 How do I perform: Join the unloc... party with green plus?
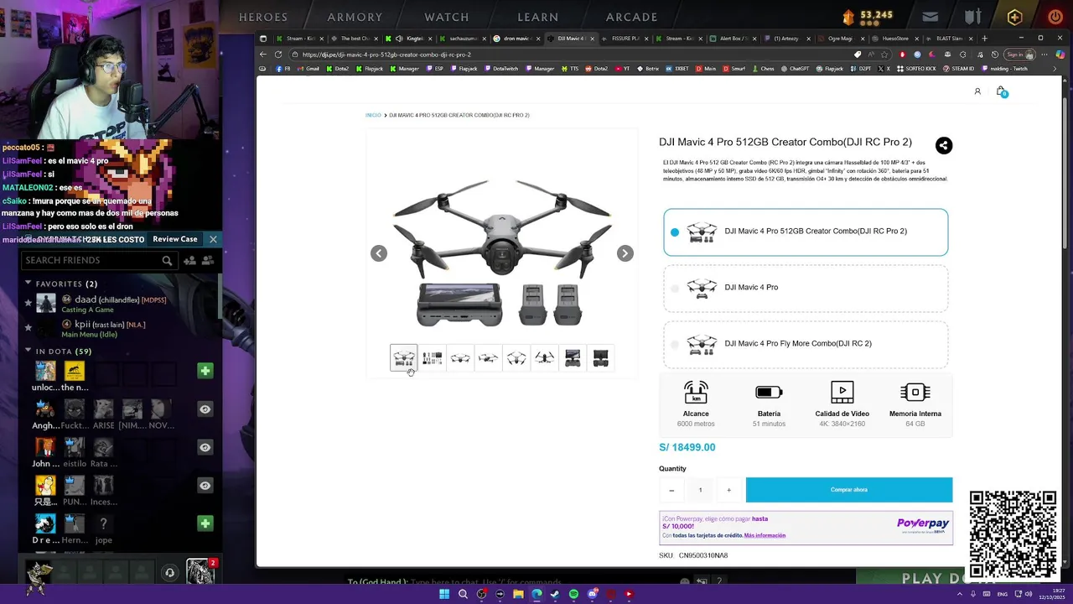pos(205,371)
